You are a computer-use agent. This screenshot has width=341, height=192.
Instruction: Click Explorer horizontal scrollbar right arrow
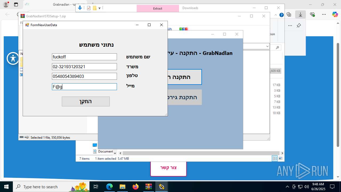[x=282, y=153]
